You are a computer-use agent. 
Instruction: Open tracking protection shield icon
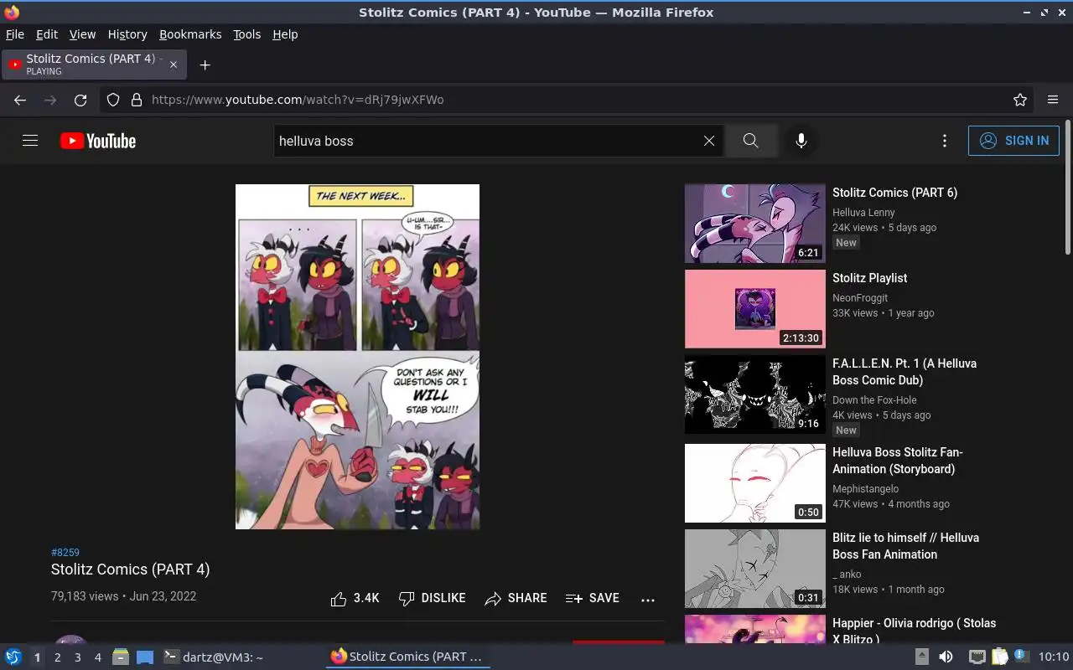(113, 100)
